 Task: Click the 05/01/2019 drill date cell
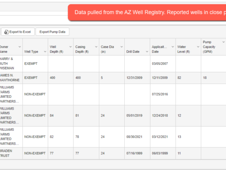click(134, 116)
